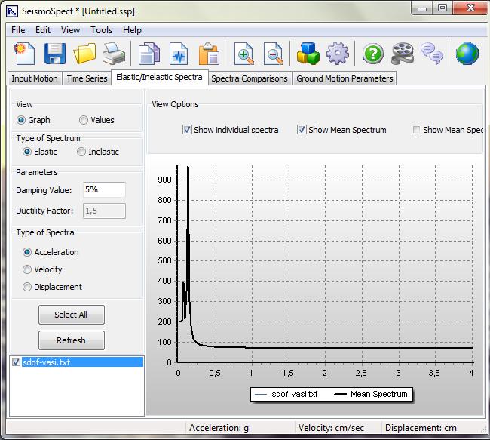This screenshot has height=440, width=490.
Task: Select the Values view radio button
Action: (x=84, y=120)
